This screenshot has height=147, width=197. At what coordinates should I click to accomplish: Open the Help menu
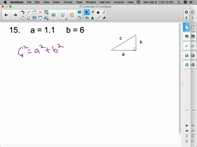[x=130, y=2]
